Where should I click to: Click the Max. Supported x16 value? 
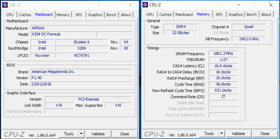coord(118,105)
